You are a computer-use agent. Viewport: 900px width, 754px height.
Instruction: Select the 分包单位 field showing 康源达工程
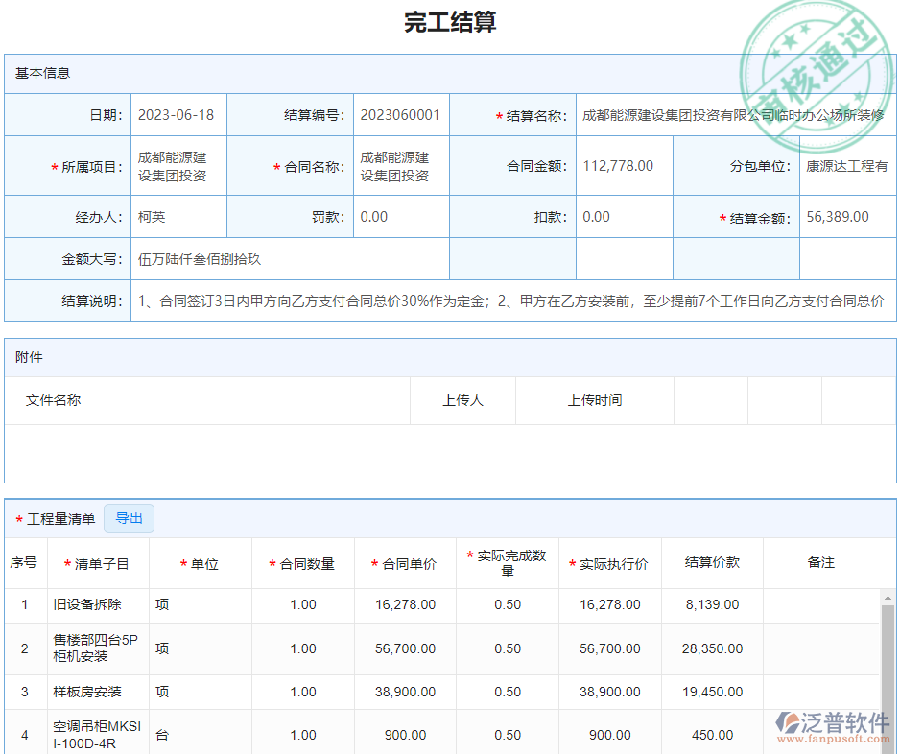point(848,165)
